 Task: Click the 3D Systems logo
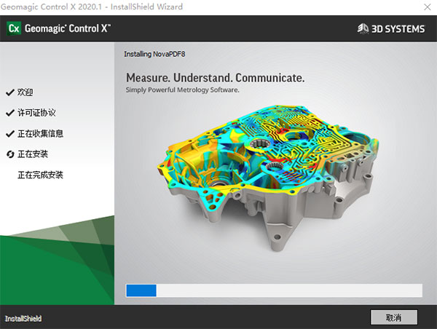391,28
